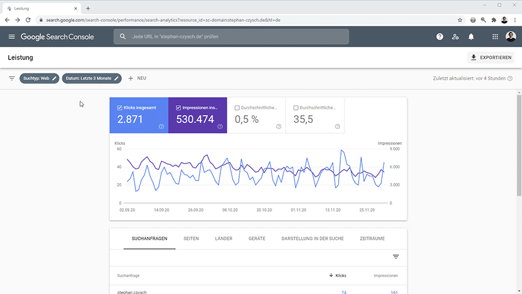This screenshot has width=522, height=294.
Task: Click the 25.11.20 date label on chart
Action: tap(367, 210)
